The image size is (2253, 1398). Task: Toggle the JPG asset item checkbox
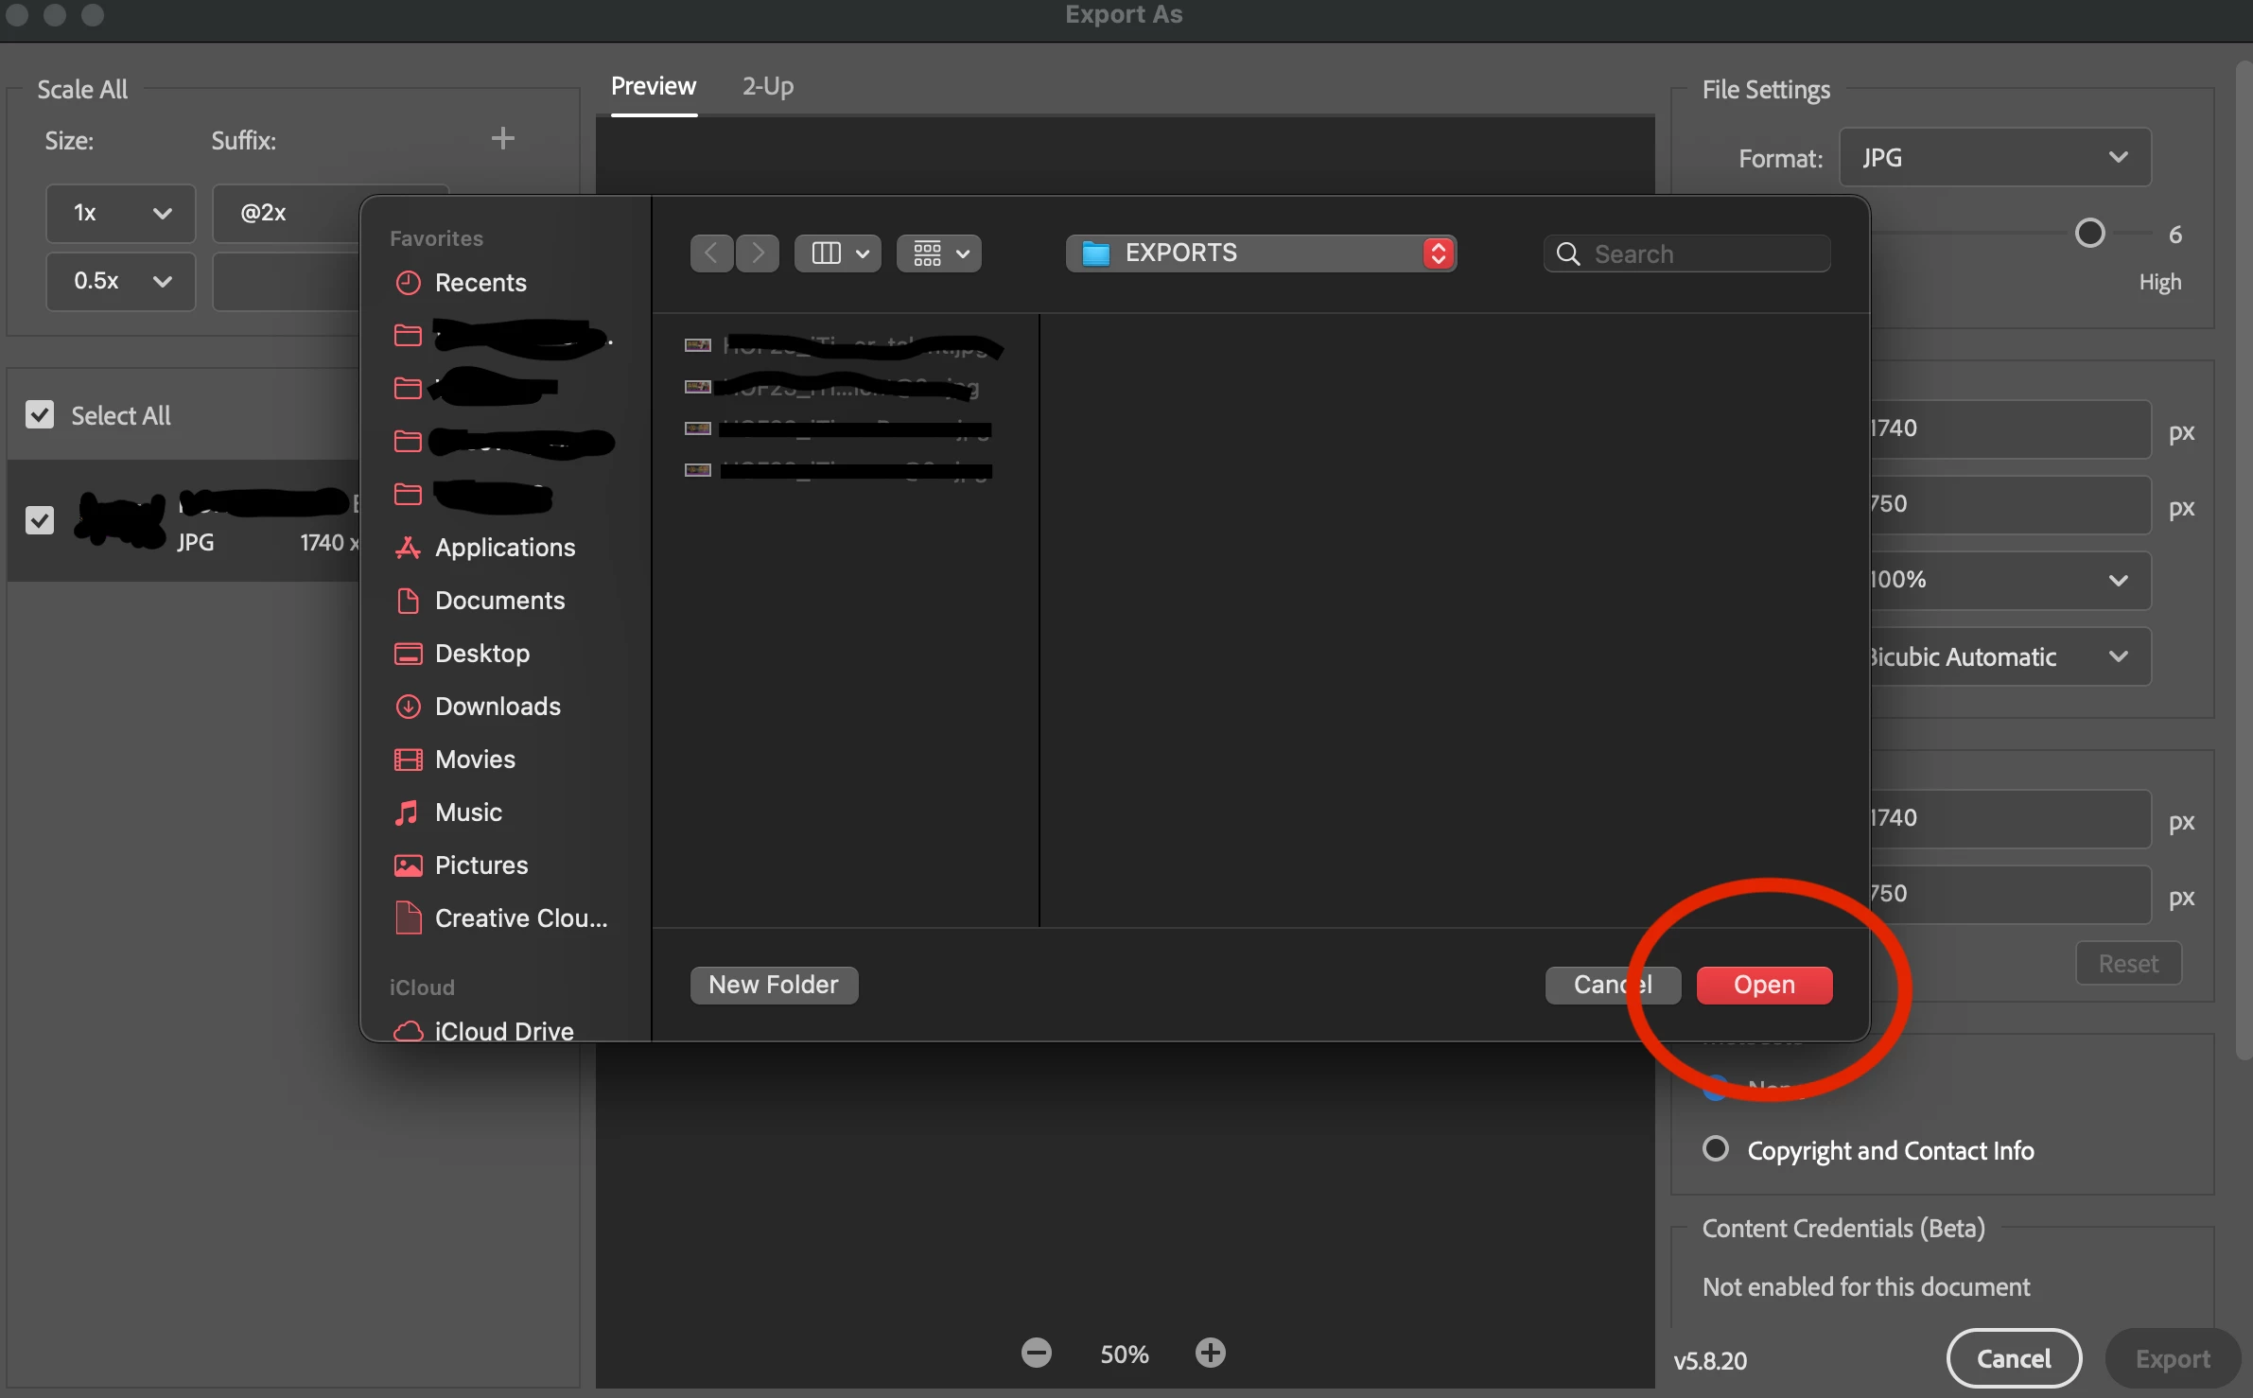click(40, 520)
